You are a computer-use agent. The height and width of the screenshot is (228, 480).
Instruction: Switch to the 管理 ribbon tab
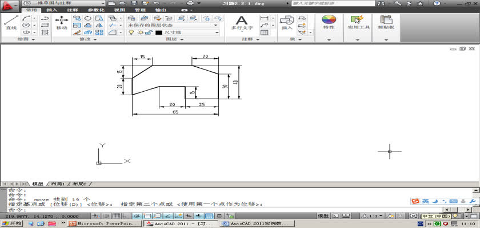(x=140, y=10)
